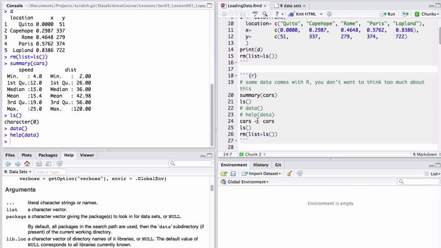
Task: Close the R data sets tab
Action: [304, 6]
